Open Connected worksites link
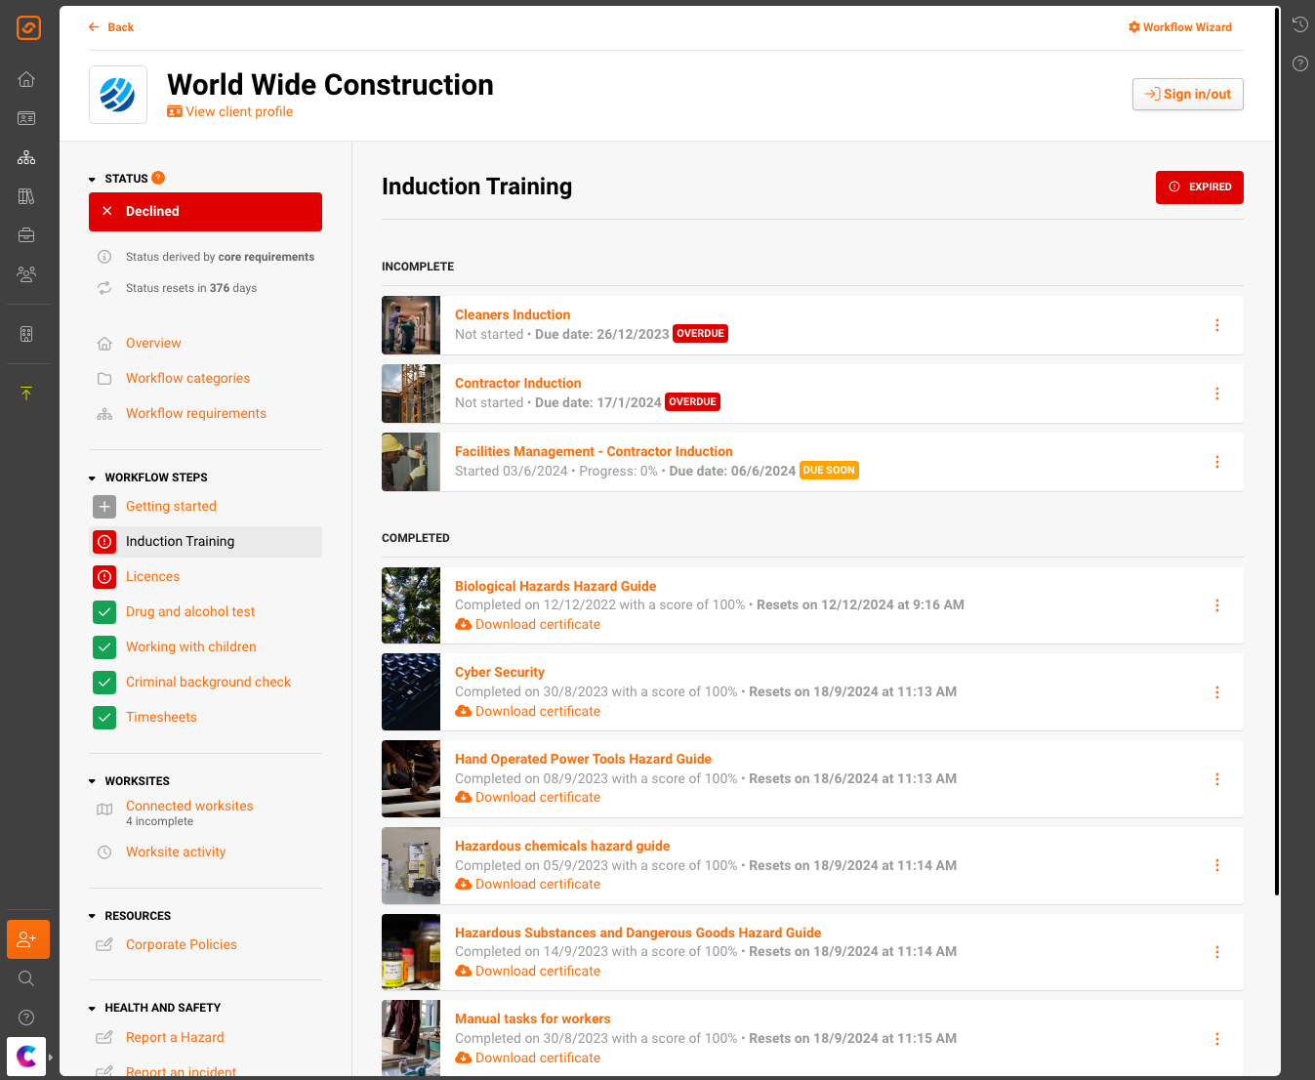The height and width of the screenshot is (1080, 1315). pyautogui.click(x=189, y=807)
